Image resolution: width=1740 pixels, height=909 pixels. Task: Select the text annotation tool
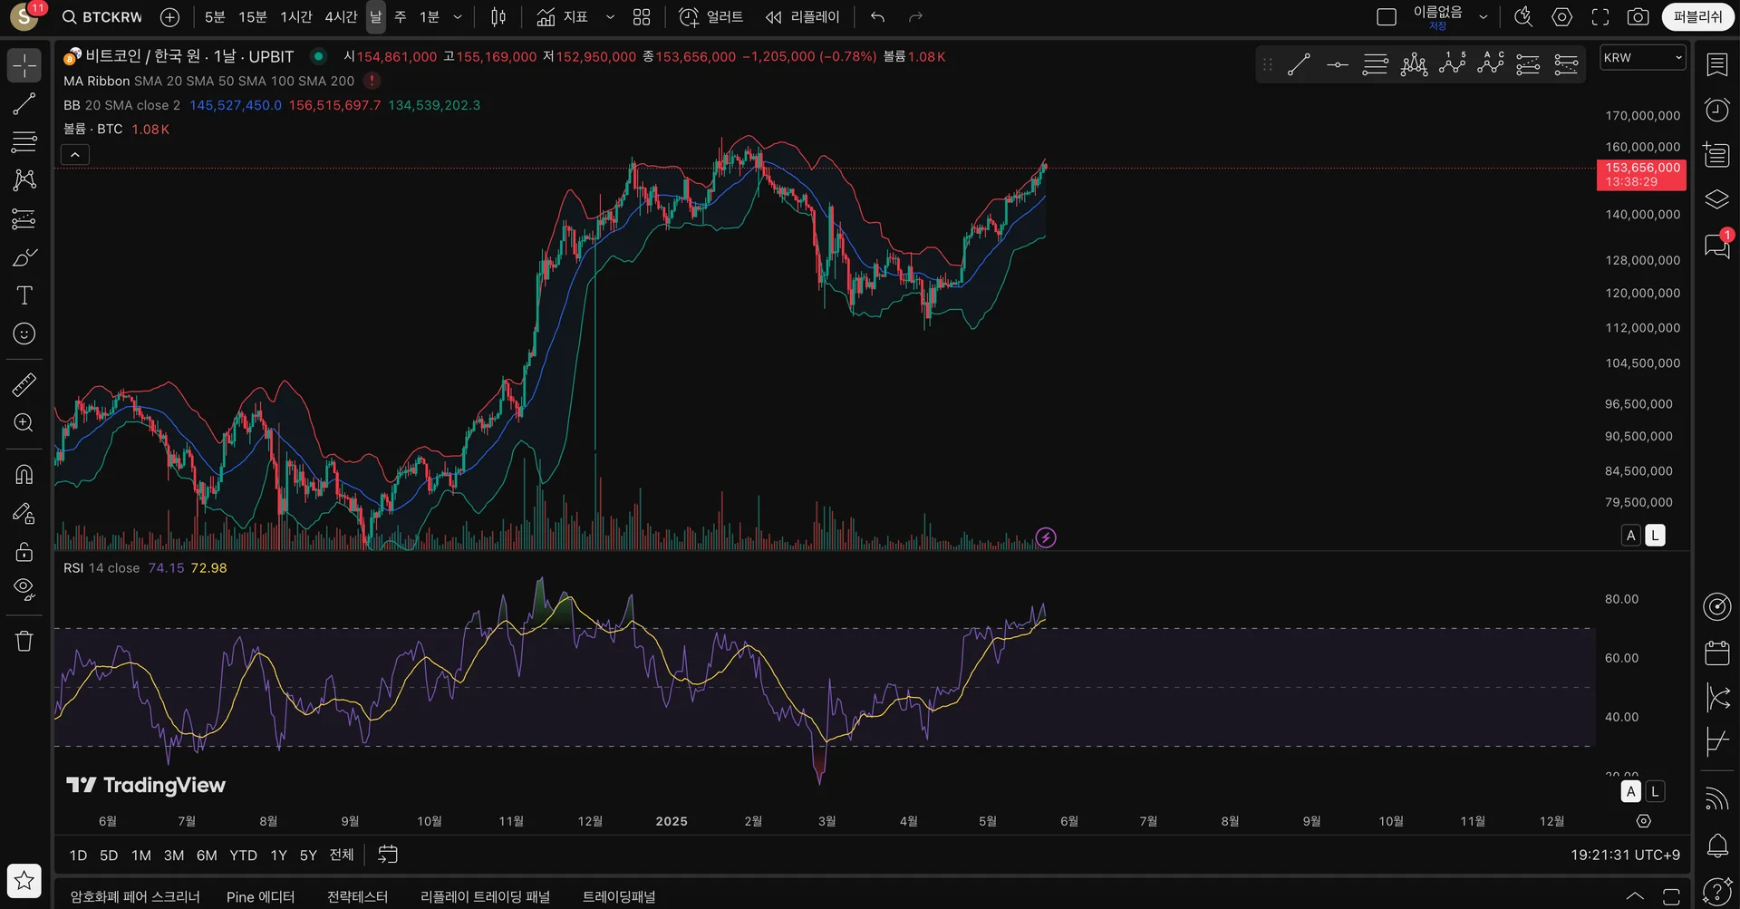point(24,295)
